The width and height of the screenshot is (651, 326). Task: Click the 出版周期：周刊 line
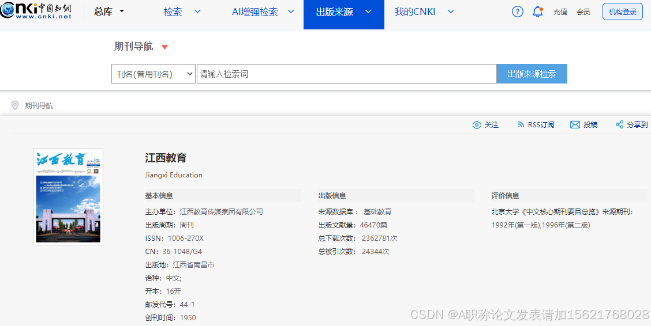[170, 225]
